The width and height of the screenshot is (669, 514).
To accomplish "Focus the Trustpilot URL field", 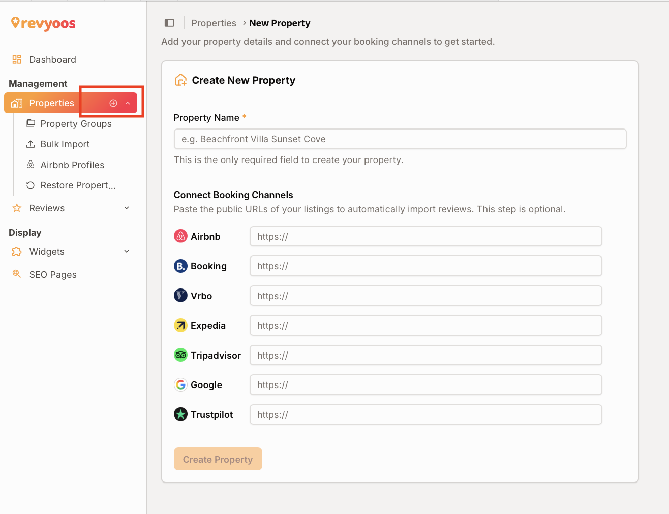I will point(426,414).
